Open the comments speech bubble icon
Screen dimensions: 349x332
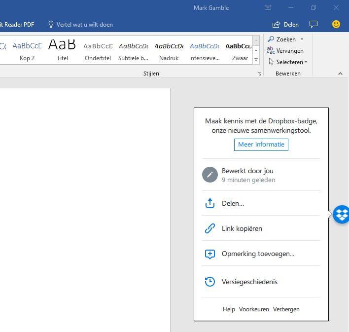point(314,24)
